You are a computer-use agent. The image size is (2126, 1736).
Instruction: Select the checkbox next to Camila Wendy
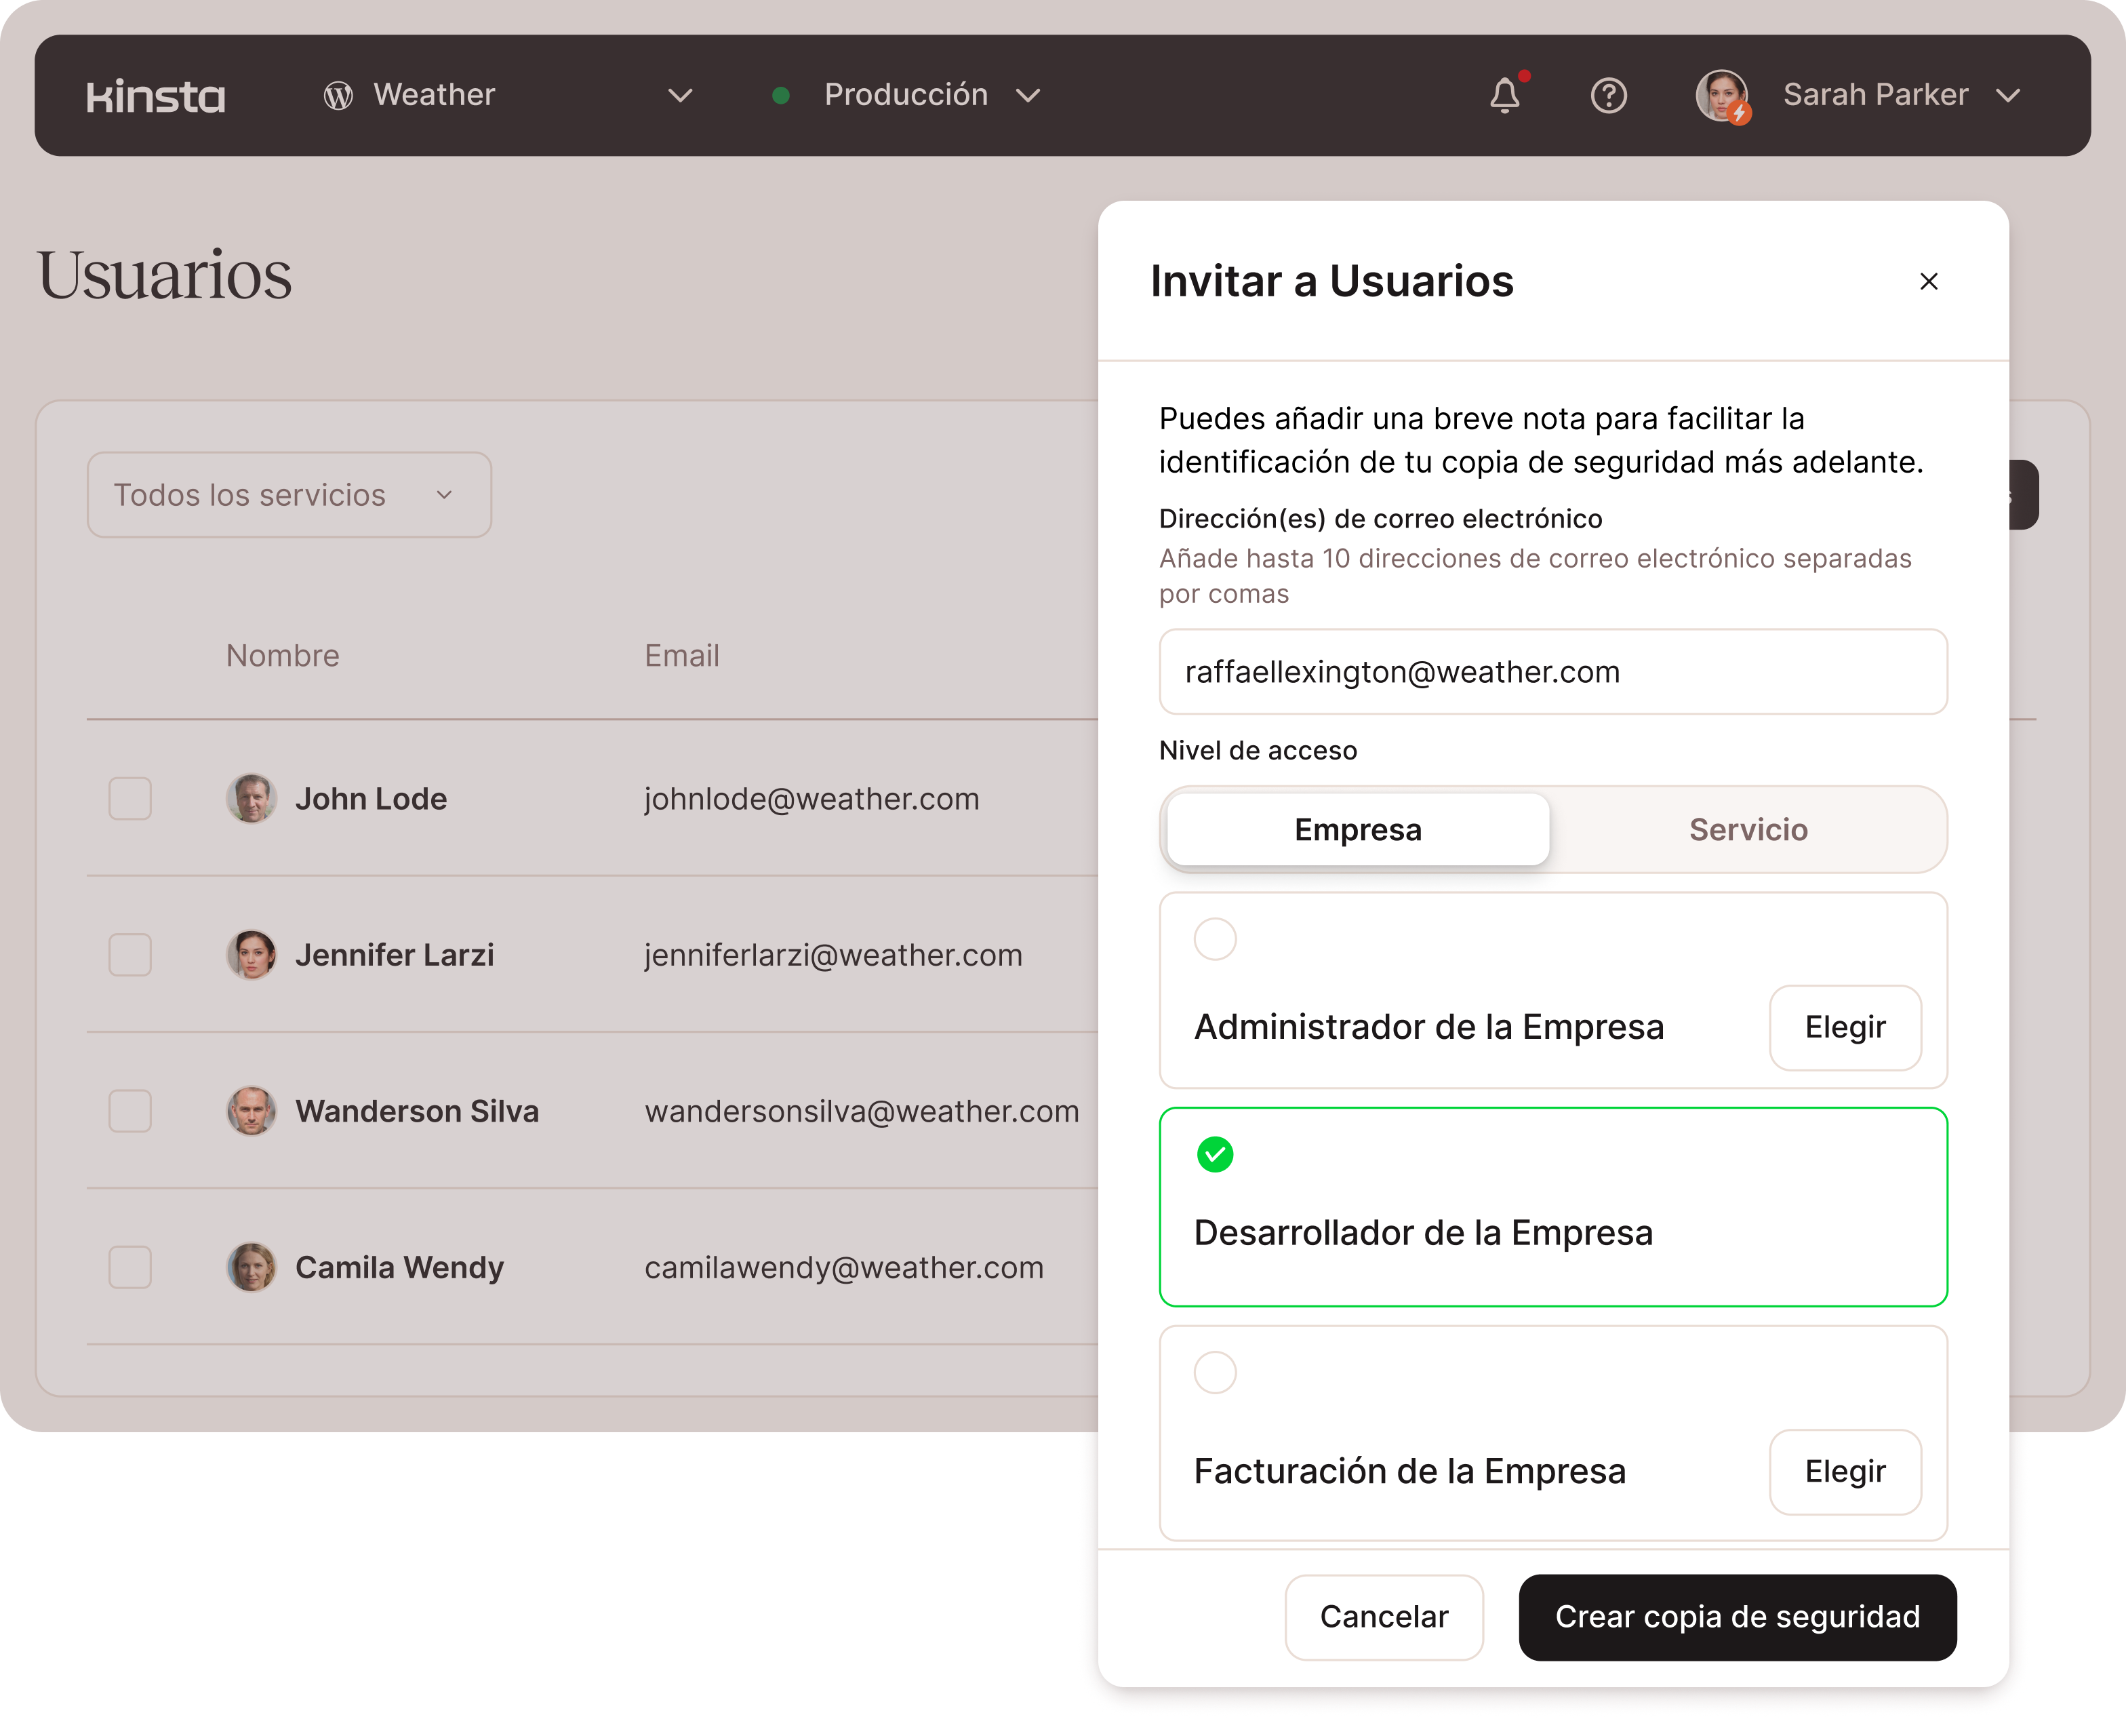[130, 1267]
